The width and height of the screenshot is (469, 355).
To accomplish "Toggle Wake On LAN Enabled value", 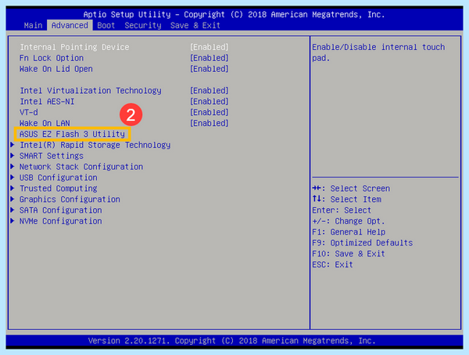I will point(209,123).
